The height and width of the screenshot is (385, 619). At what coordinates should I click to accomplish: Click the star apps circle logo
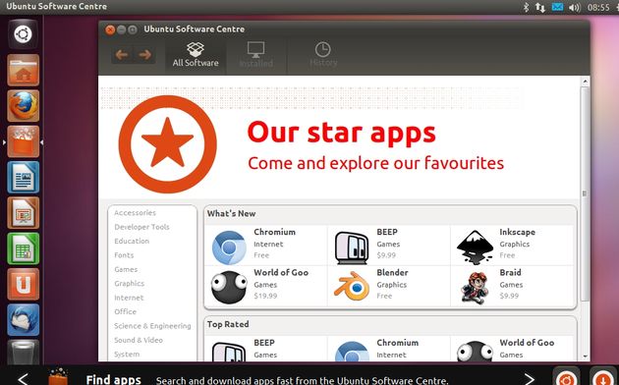(168, 144)
